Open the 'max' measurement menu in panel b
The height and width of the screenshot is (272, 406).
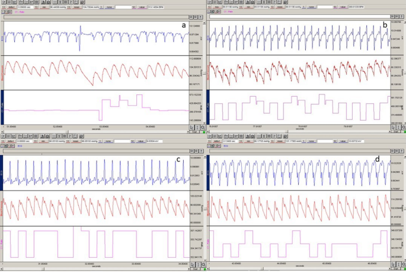(x=217, y=7)
